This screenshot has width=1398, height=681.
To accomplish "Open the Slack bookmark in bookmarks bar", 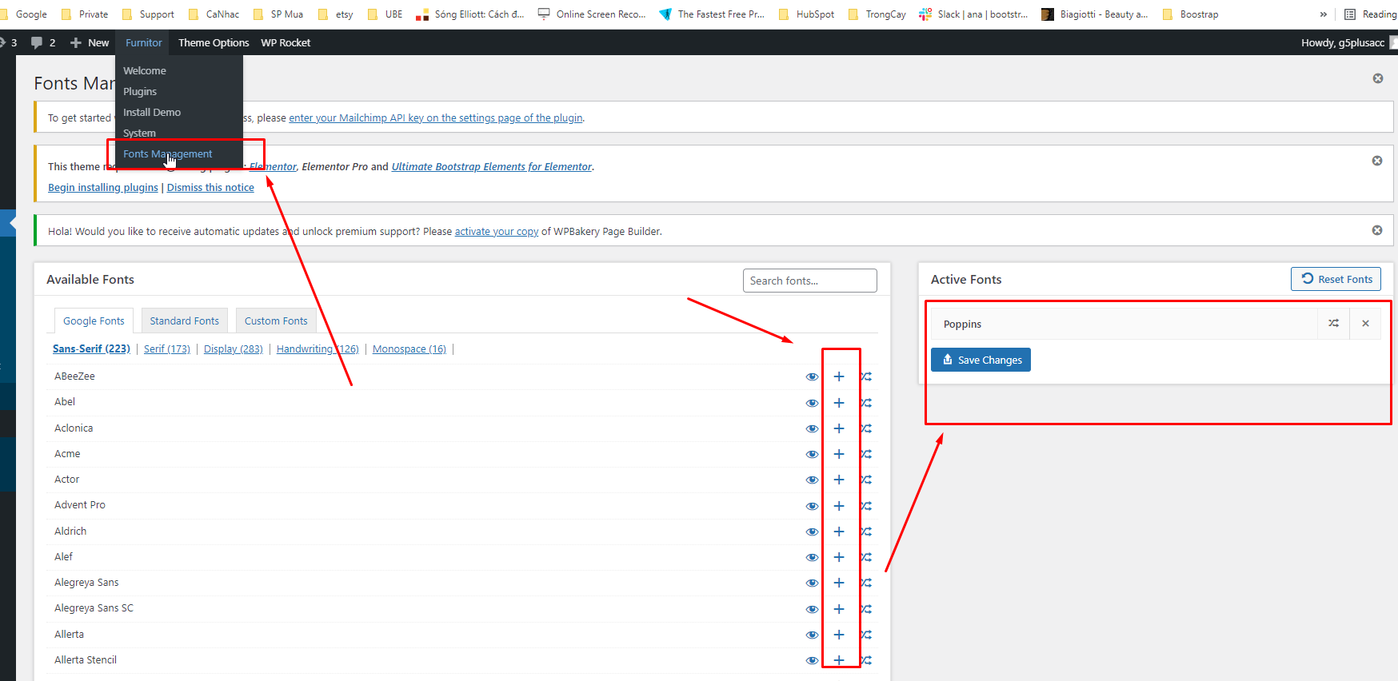I will pos(973,14).
